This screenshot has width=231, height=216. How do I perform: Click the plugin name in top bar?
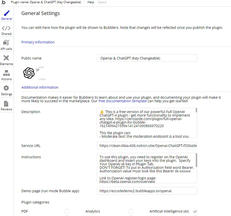pyautogui.click(x=46, y=2)
